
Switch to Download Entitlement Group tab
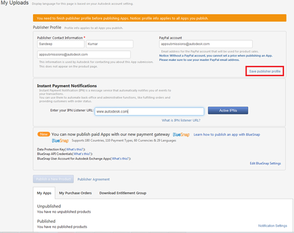(x=122, y=193)
